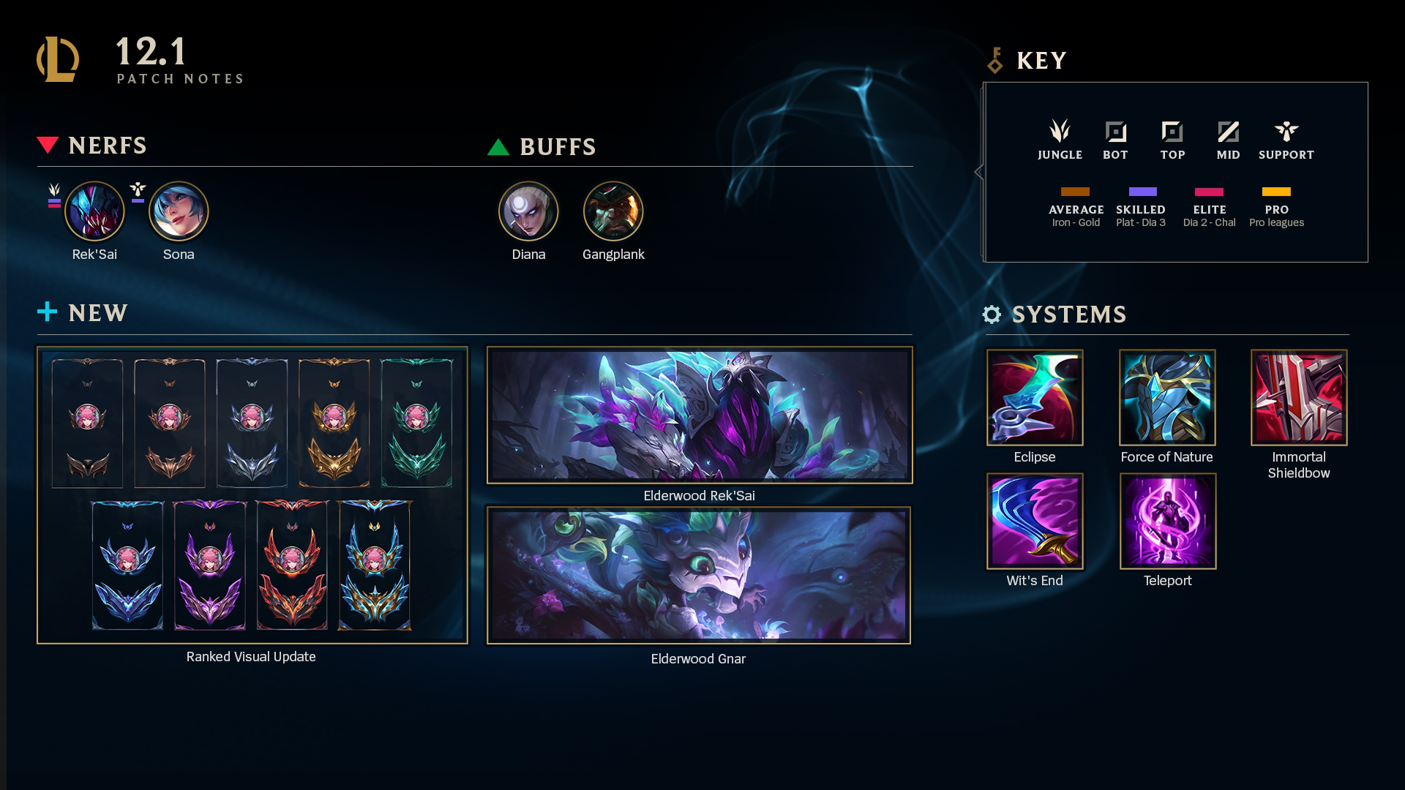Open the Diana champion portrait

(x=528, y=211)
